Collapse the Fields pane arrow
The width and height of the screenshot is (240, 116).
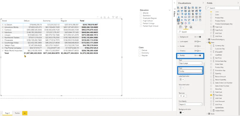point(238,3)
